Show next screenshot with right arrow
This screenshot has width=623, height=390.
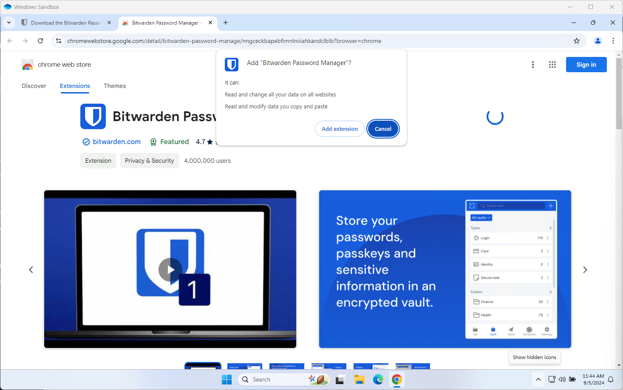(585, 270)
